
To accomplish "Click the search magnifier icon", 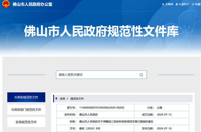I will point(141,75).
